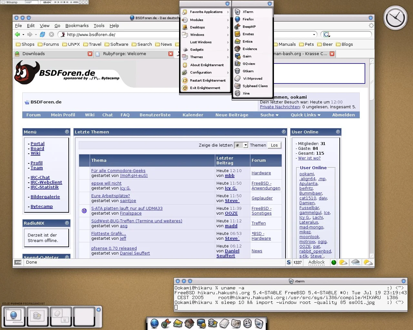Click the blue S icon in Firefox status bar

click(x=289, y=262)
